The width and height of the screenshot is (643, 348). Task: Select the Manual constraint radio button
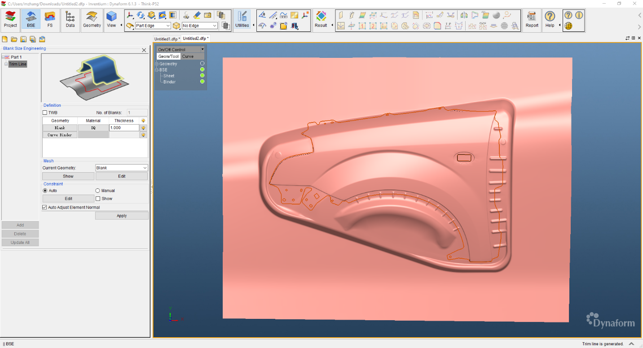tap(97, 190)
